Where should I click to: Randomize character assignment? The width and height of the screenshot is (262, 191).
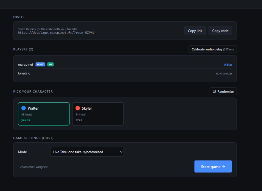coord(223,91)
